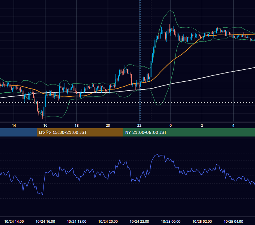Image resolution: width=255 pixels, height=225 pixels.
Task: Click the 10/25 02:00 date label
Action: (x=202, y=221)
